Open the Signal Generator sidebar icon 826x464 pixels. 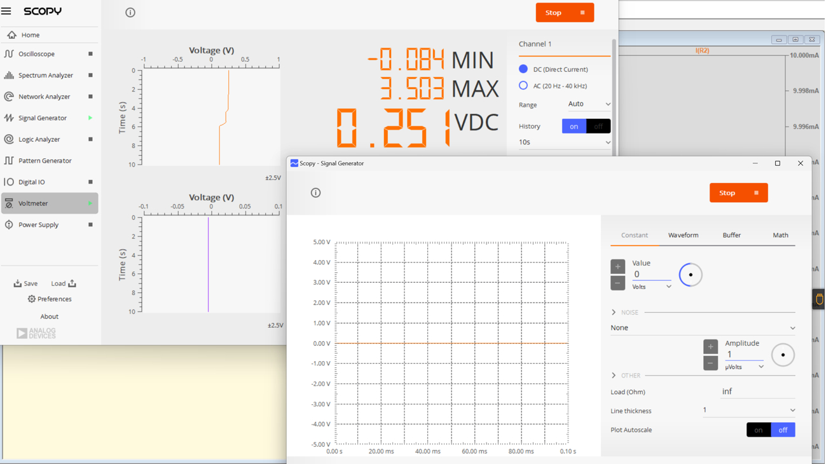(9, 118)
